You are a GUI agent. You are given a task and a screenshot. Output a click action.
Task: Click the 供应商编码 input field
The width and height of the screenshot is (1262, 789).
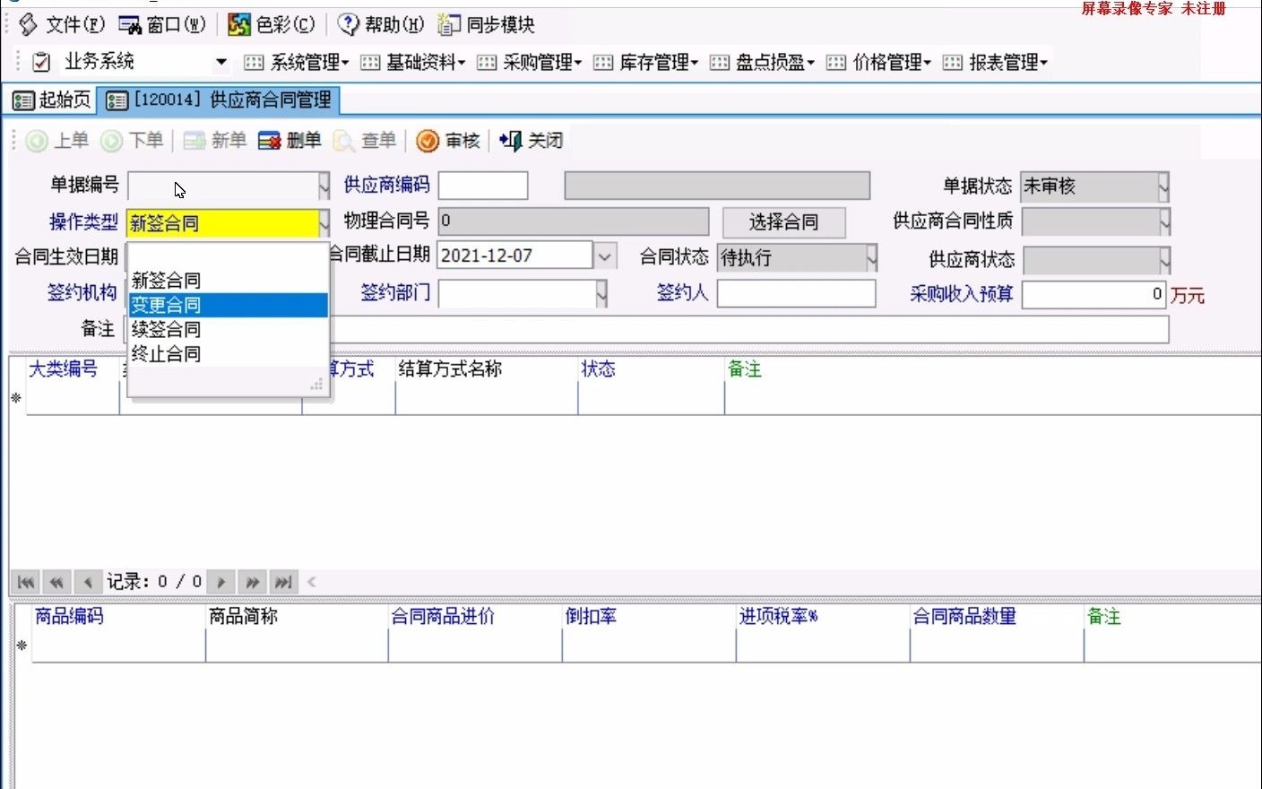coord(483,186)
